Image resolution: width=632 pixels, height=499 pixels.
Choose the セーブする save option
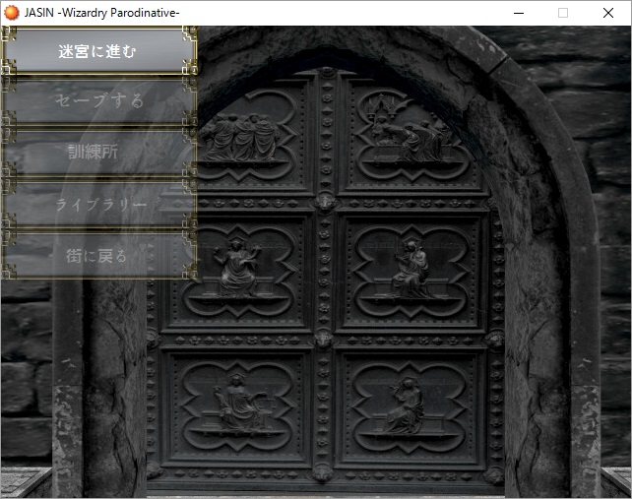coord(99,101)
